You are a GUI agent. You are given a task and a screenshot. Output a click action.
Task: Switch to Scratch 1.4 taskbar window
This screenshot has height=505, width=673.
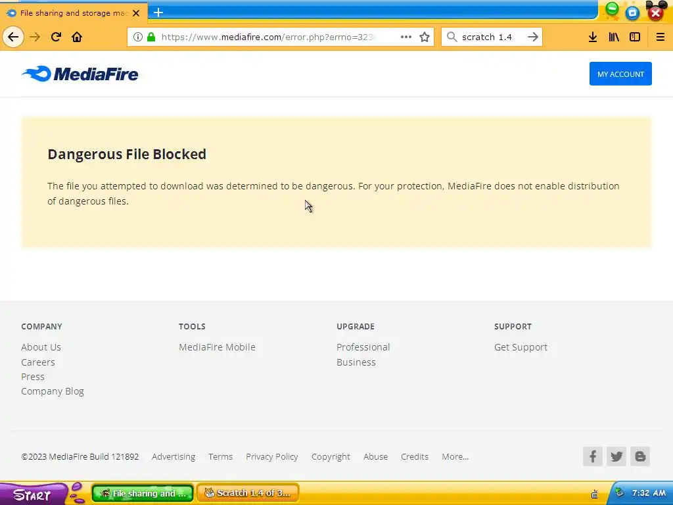[248, 493]
